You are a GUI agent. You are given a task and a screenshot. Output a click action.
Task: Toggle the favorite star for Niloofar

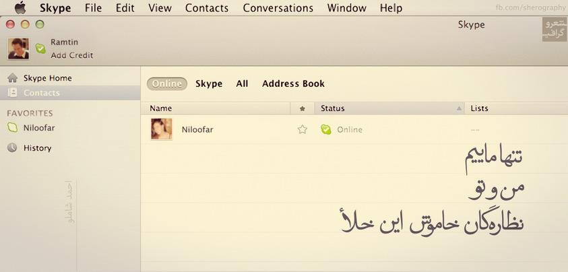302,129
